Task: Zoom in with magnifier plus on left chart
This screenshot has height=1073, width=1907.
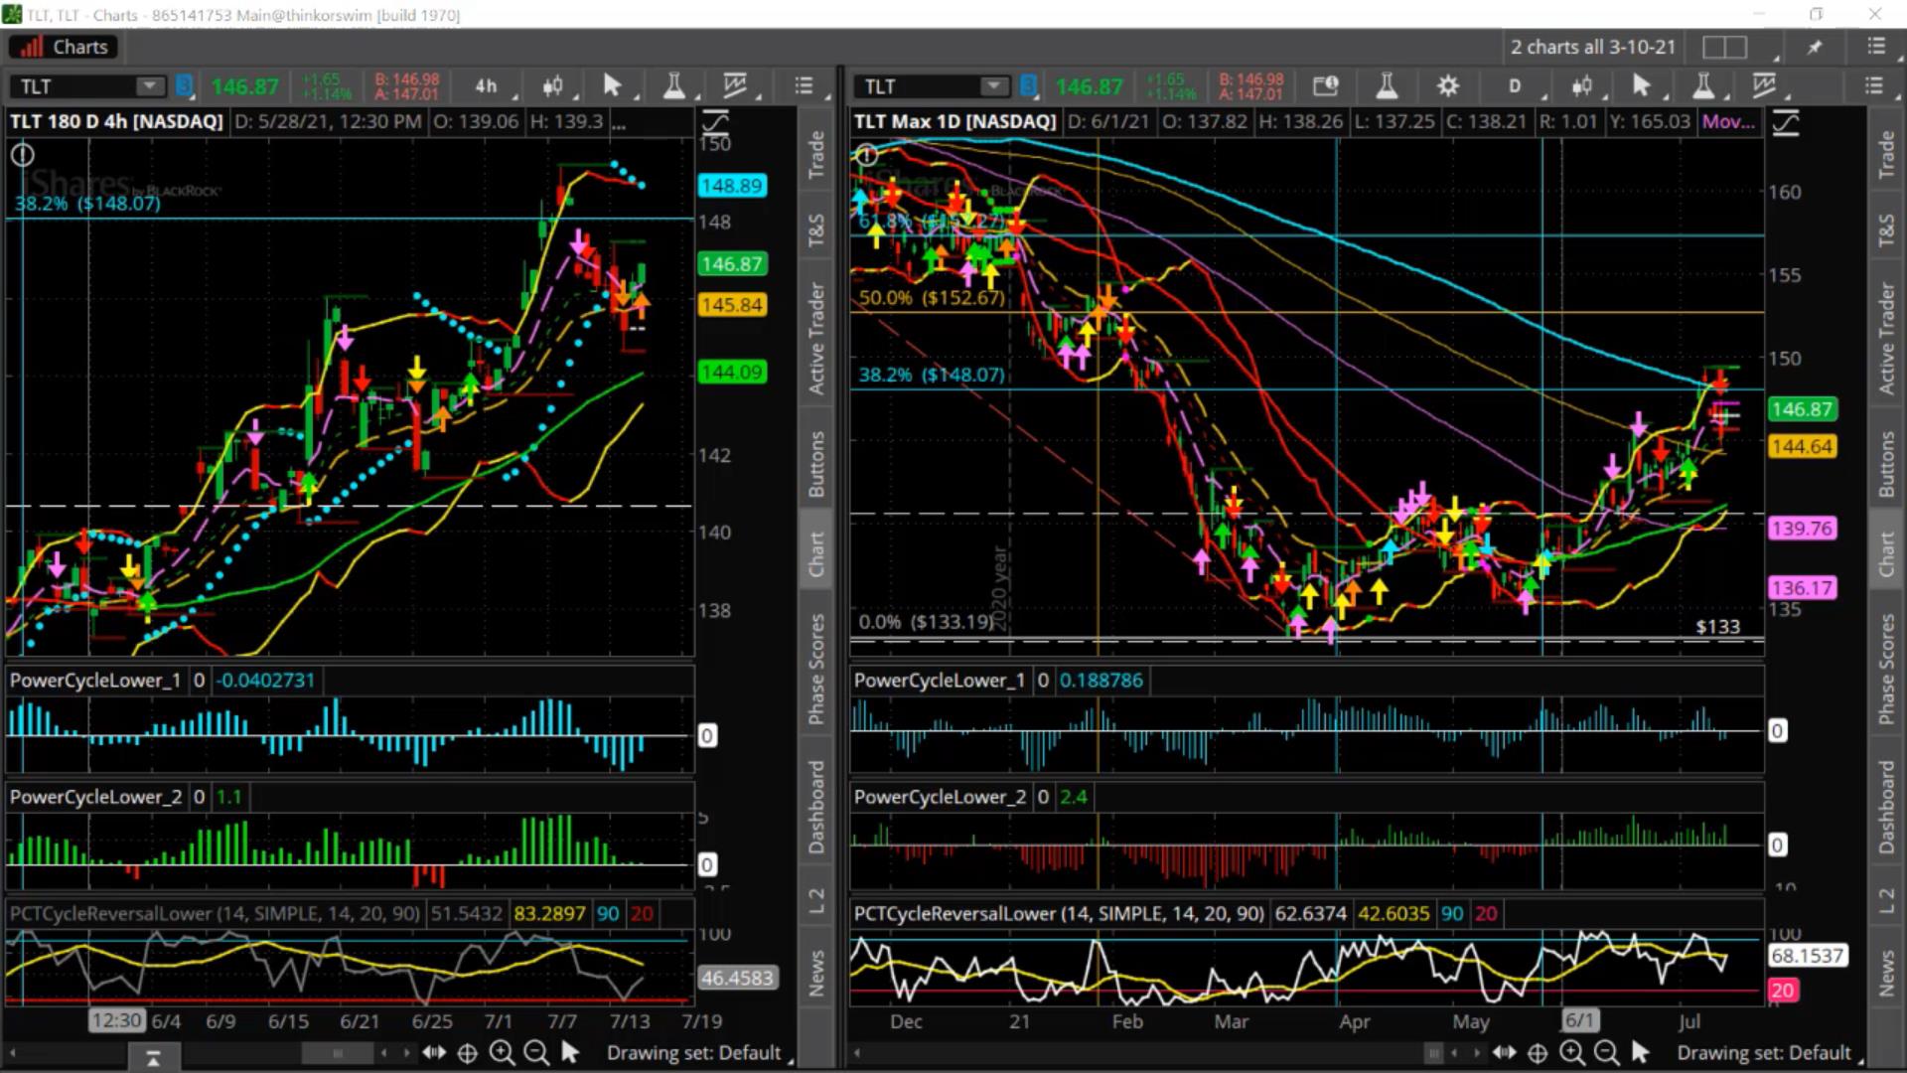Action: coord(502,1052)
